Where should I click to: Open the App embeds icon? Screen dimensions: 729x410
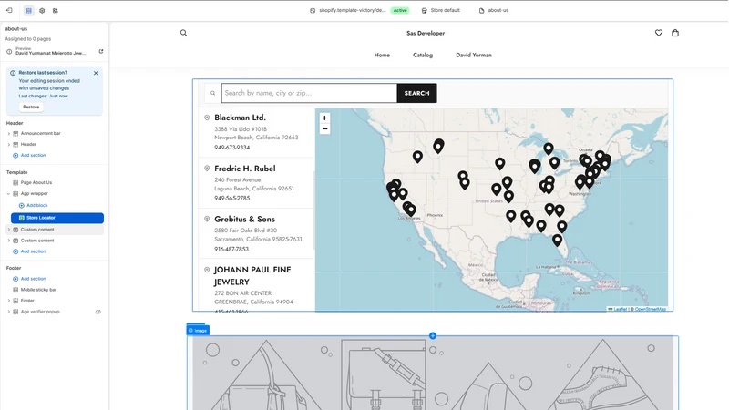(56, 10)
